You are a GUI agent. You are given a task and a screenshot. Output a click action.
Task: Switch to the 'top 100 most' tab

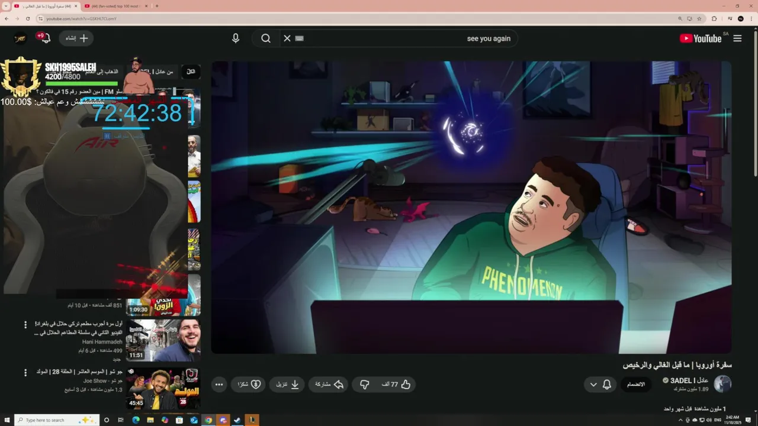click(x=116, y=6)
